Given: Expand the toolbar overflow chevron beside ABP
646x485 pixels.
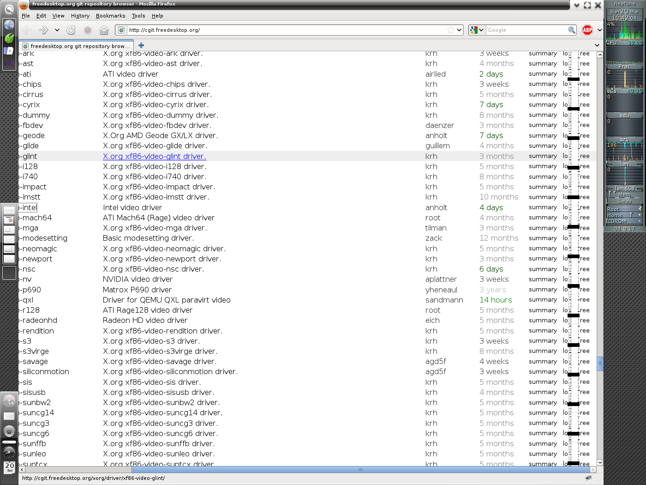Looking at the screenshot, I should [x=599, y=30].
